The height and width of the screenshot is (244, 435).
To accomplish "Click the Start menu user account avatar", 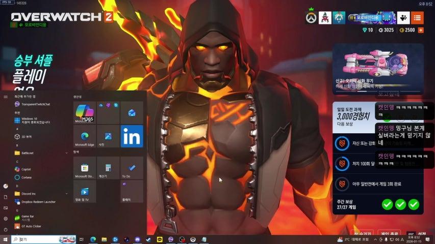I will (x=6, y=186).
